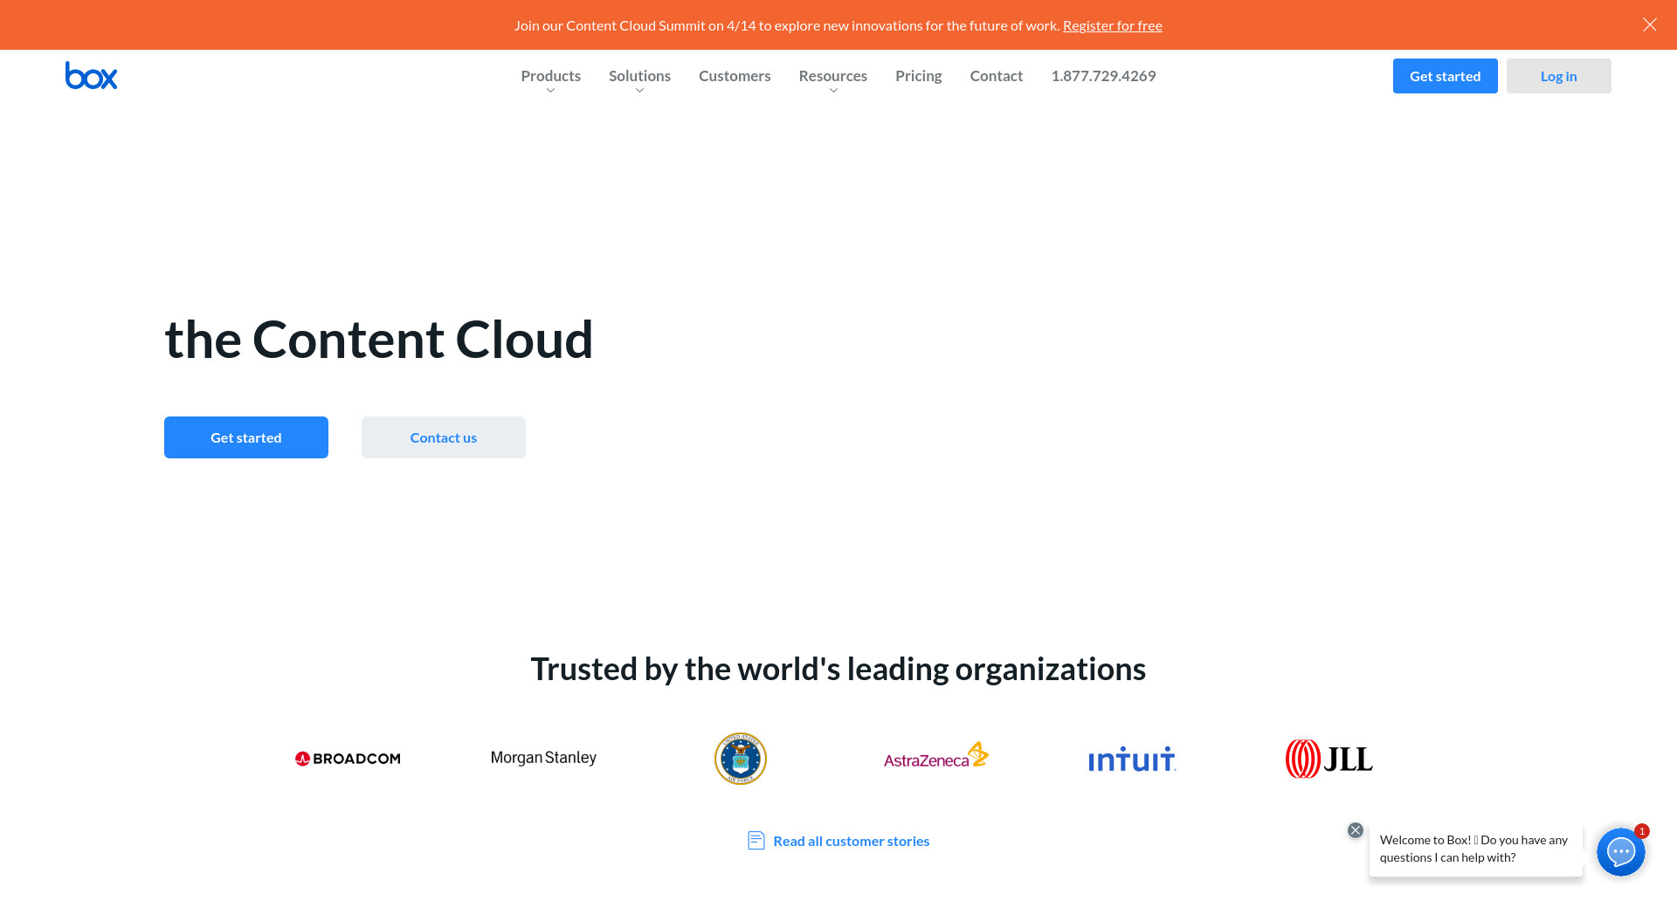Click the Box logo in header
The width and height of the screenshot is (1677, 908).
pyautogui.click(x=91, y=76)
